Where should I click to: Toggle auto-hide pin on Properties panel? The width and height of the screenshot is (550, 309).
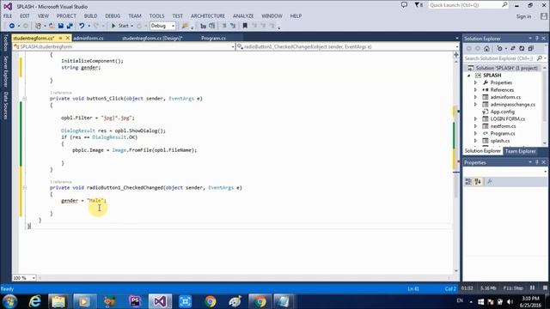click(536, 162)
